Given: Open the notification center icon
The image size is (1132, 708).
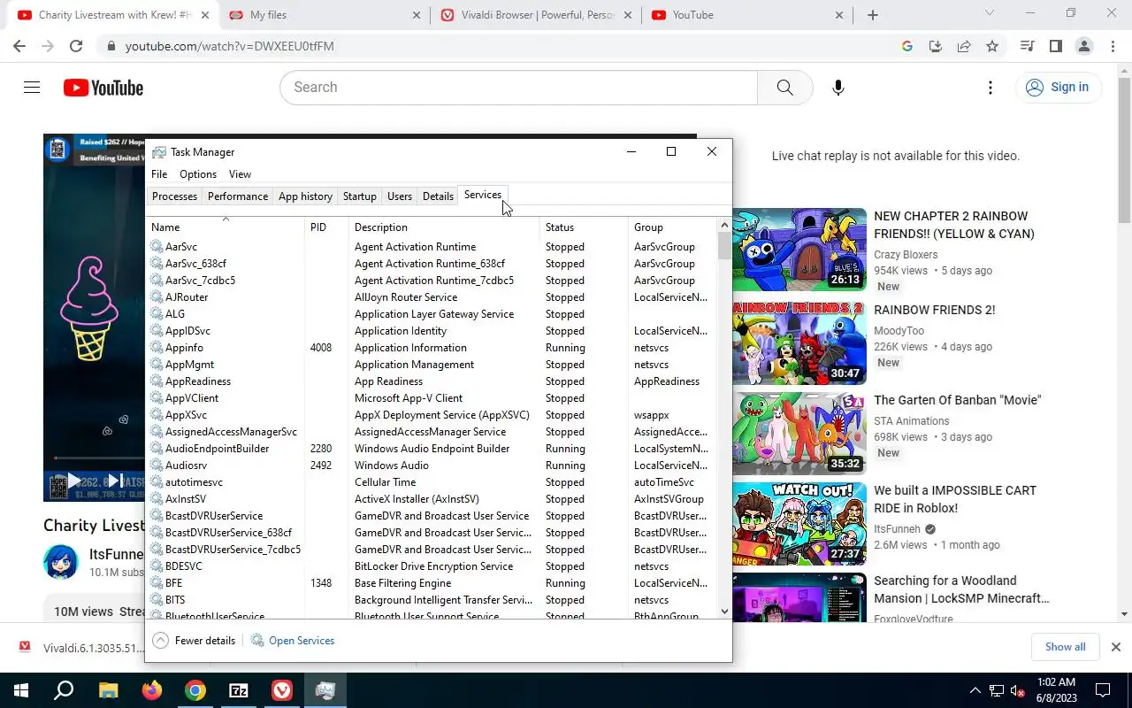Looking at the screenshot, I should click(1103, 690).
